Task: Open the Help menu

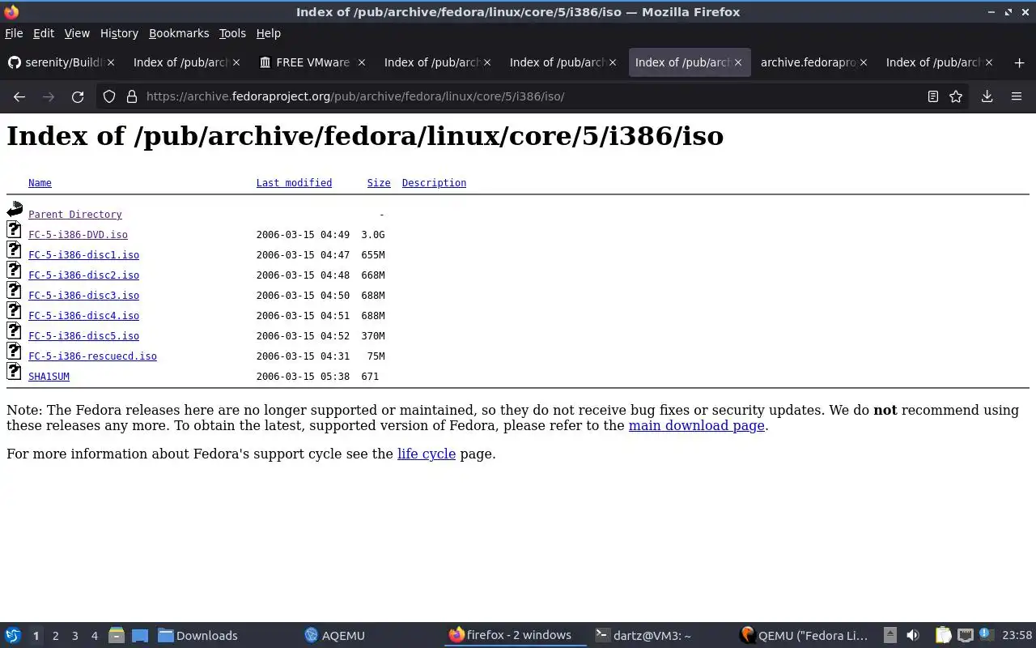Action: point(269,33)
